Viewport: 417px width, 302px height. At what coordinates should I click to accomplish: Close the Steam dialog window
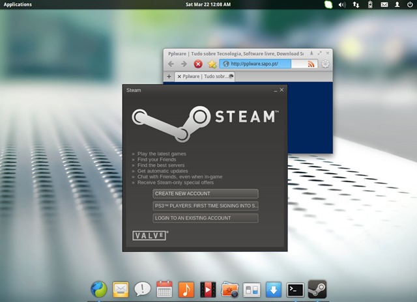(x=281, y=90)
